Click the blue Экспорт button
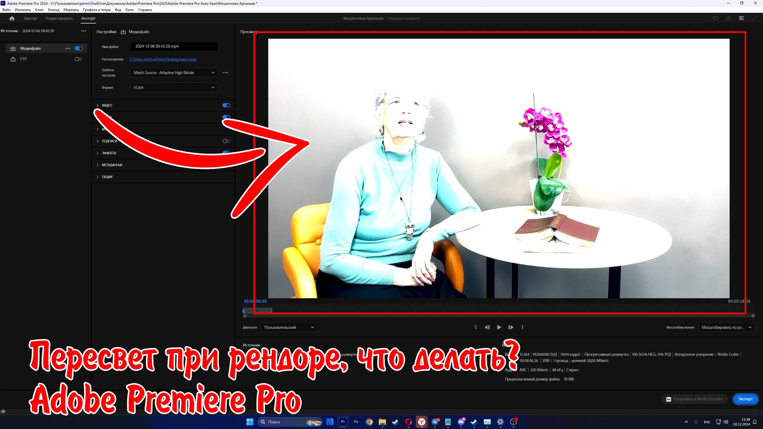763x429 pixels. pyautogui.click(x=745, y=399)
